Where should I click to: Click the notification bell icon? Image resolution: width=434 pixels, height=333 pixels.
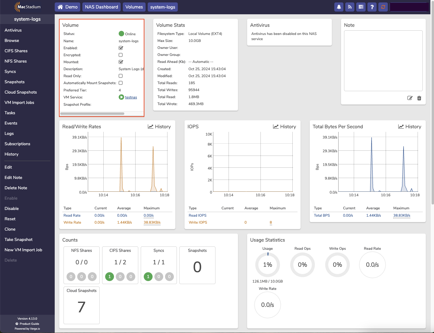[339, 7]
